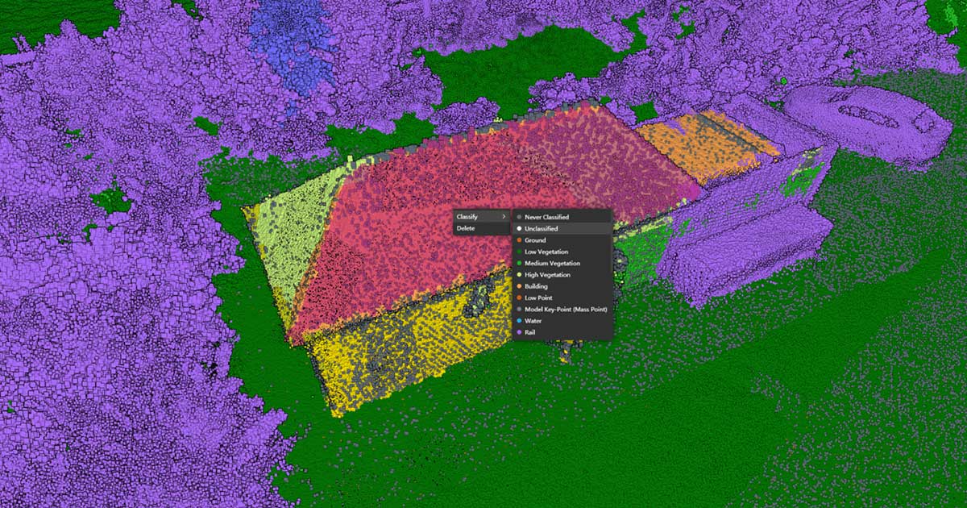Set classification to Rail

pos(531,332)
